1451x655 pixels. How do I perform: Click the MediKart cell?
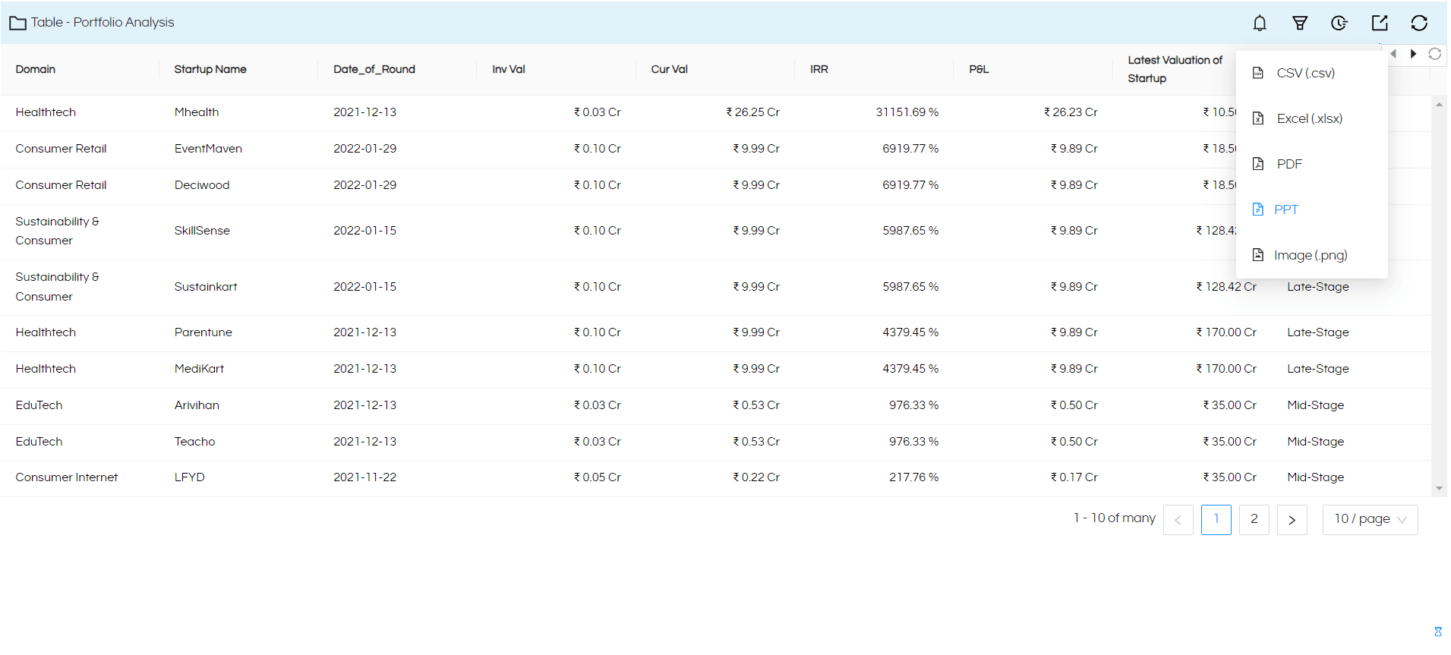coord(199,369)
